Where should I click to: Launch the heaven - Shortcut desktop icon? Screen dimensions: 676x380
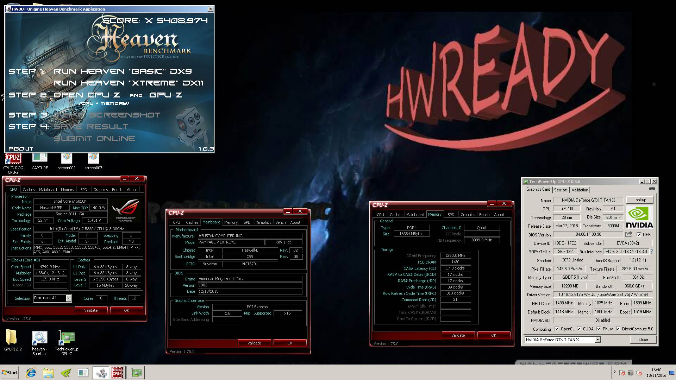coord(39,343)
